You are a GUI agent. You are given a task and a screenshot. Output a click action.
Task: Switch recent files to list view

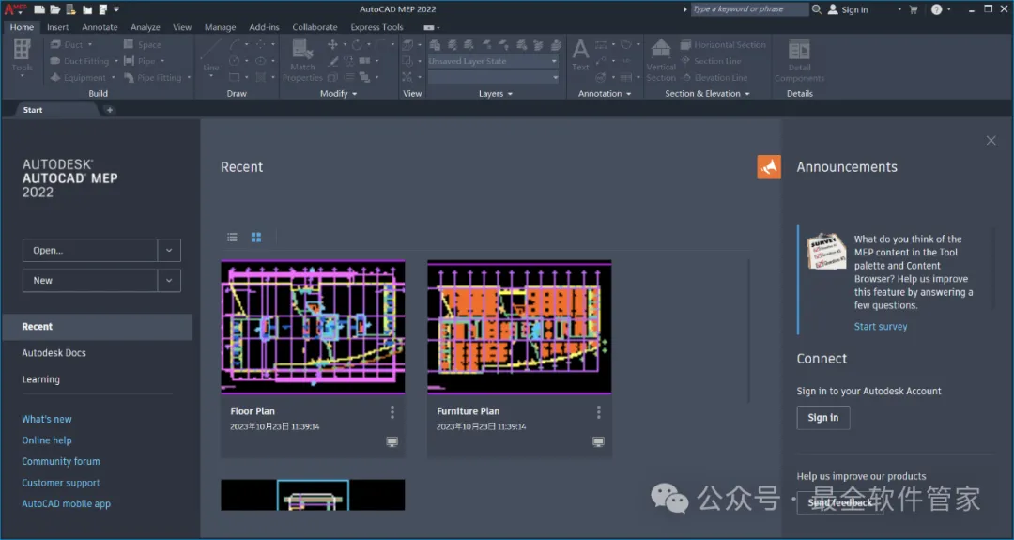point(232,238)
